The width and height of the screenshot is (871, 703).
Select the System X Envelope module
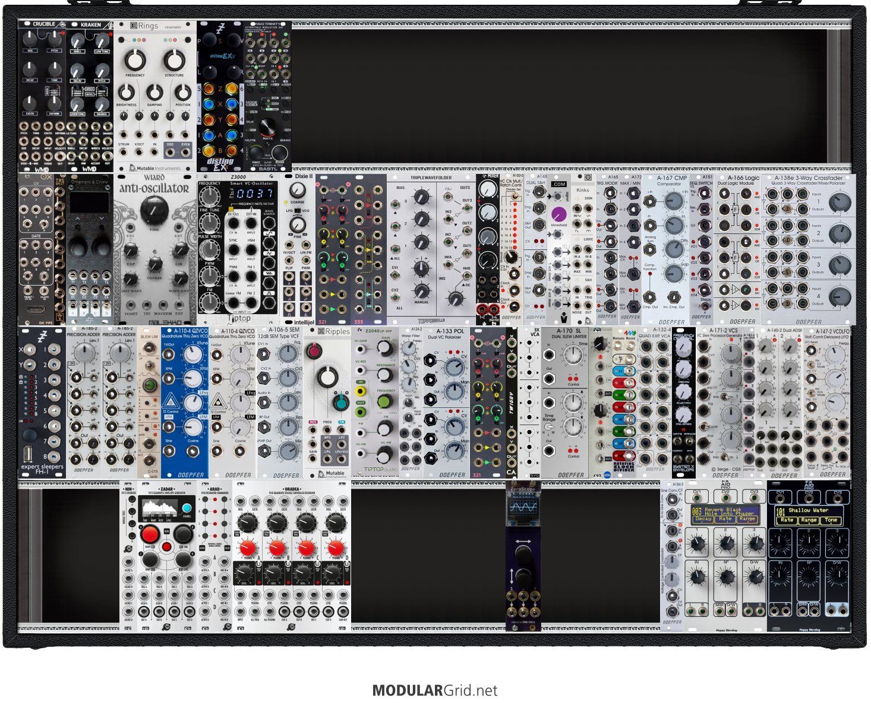click(683, 402)
